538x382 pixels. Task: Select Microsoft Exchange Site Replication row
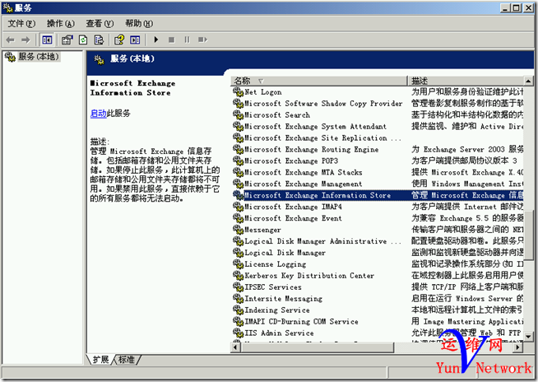click(x=378, y=137)
